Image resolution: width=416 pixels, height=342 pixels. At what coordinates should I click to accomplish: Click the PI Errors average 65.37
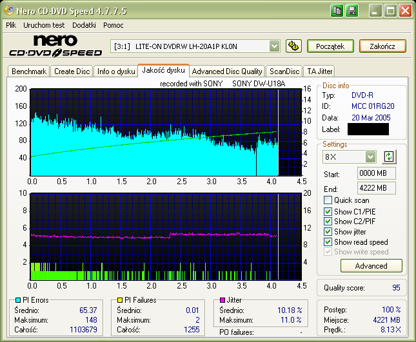(x=88, y=310)
